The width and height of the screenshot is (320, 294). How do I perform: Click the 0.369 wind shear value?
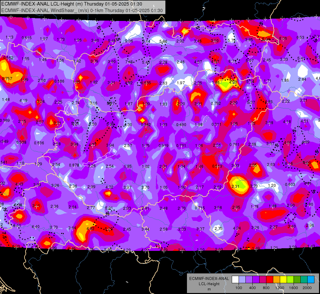coord(5,120)
